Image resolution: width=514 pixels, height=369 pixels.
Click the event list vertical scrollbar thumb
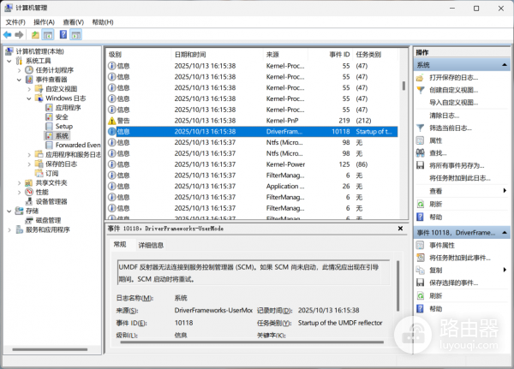point(403,86)
